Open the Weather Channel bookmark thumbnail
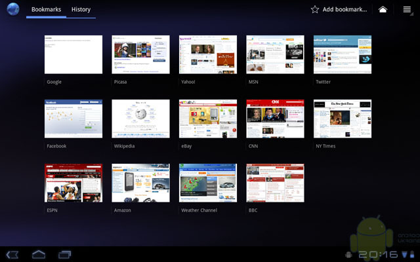Screen dimensions: 420x262 pyautogui.click(x=208, y=183)
